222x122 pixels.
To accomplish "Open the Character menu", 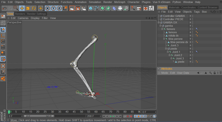I will (x=133, y=2).
